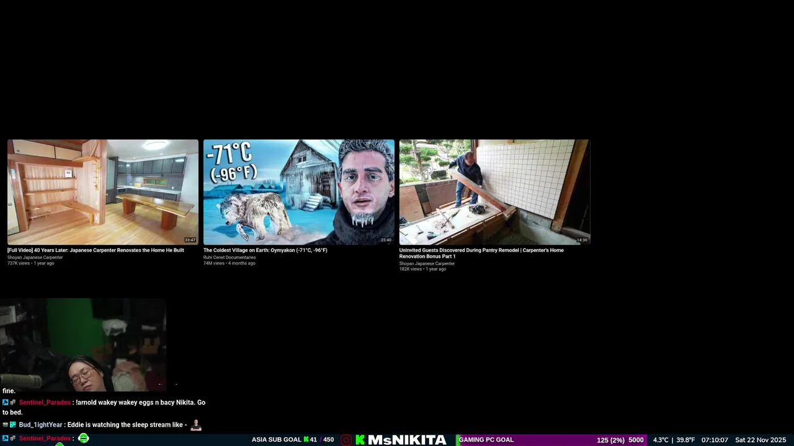This screenshot has height=446, width=794.
Task: Click the Sat 22 Nov 2025 date
Action: click(x=761, y=440)
